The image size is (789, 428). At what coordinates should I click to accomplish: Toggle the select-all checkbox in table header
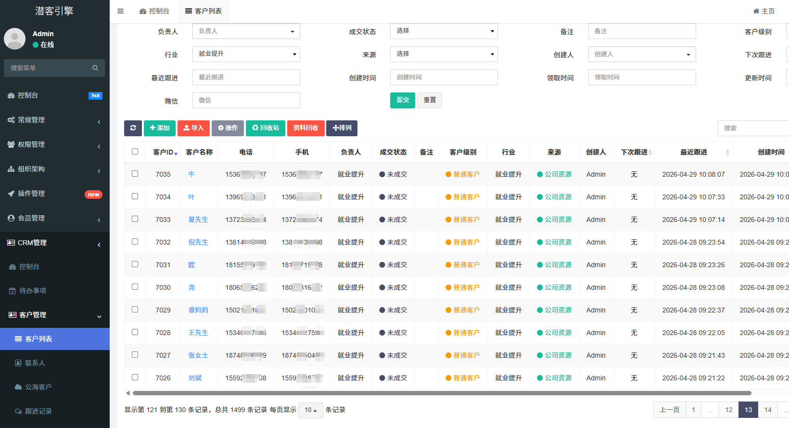click(135, 152)
